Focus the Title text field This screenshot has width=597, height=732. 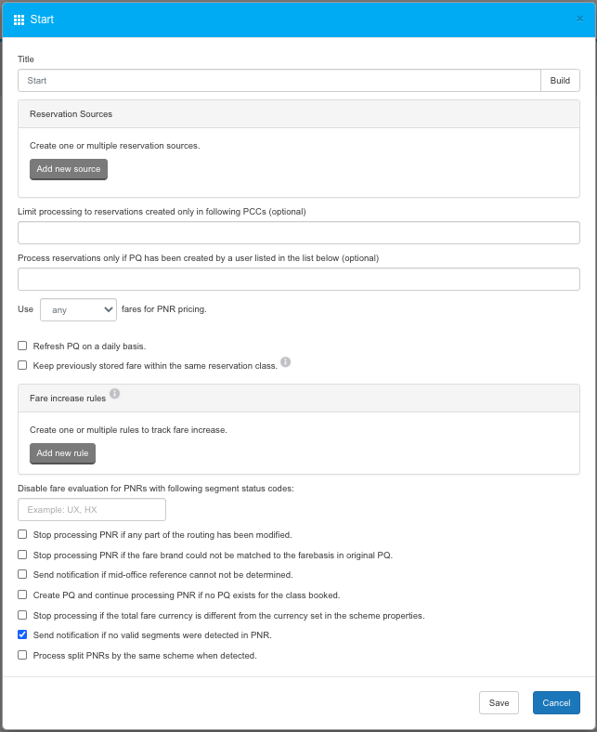pyautogui.click(x=279, y=81)
